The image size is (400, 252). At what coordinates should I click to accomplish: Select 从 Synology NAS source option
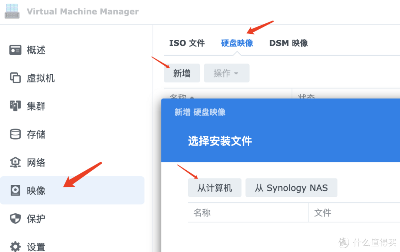[291, 188]
